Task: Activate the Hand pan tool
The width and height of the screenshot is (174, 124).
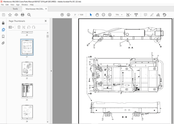Action: tap(97, 15)
